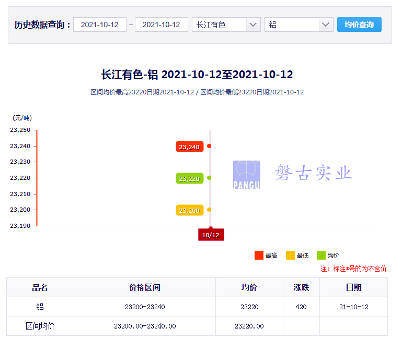Image resolution: width=402 pixels, height=341 pixels.
Task: Expand the 铝 metal type dropdown
Action: [298, 25]
